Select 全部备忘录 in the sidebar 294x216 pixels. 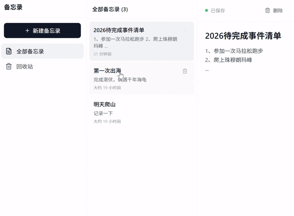point(30,51)
